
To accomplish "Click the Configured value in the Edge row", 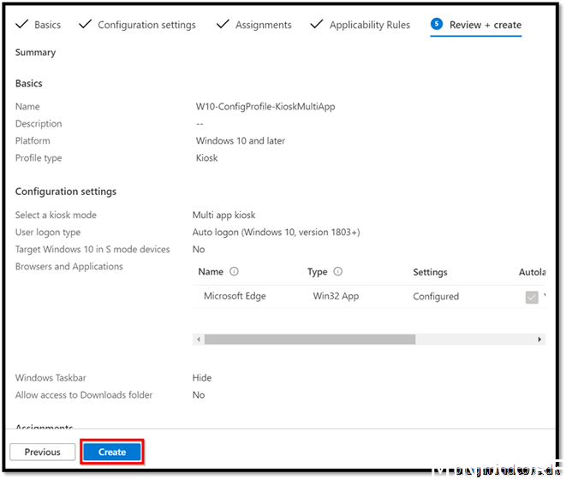I will point(436,297).
